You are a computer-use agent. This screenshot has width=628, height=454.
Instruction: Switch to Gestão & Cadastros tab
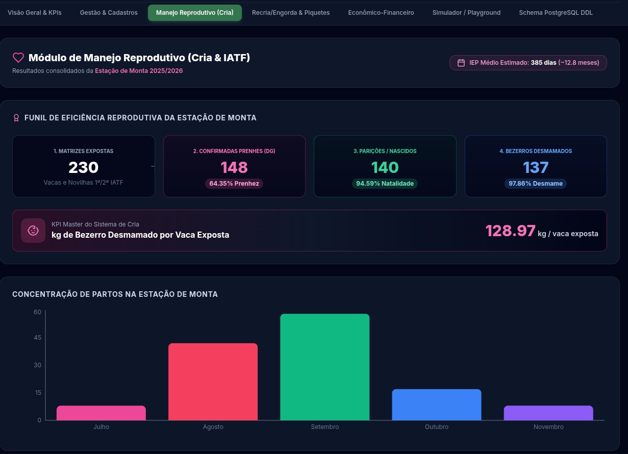click(x=109, y=13)
